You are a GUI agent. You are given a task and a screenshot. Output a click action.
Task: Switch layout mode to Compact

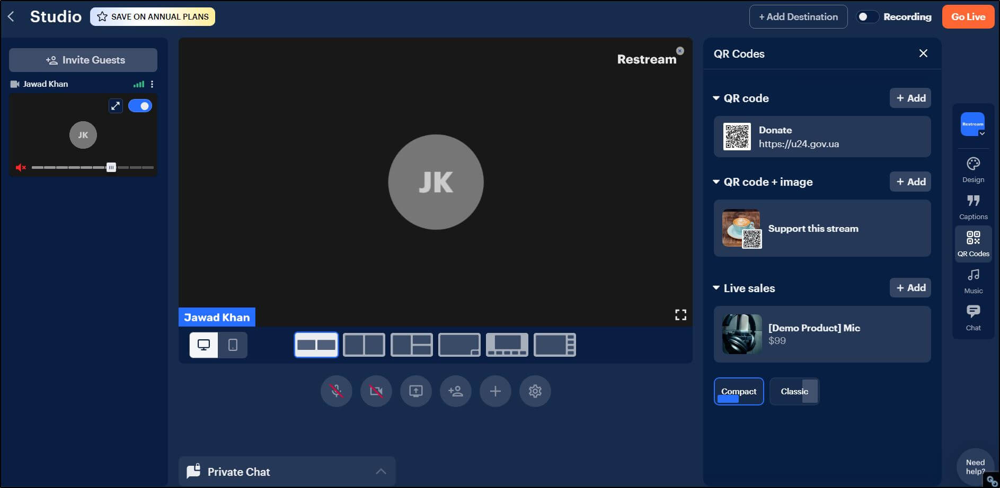pos(739,391)
